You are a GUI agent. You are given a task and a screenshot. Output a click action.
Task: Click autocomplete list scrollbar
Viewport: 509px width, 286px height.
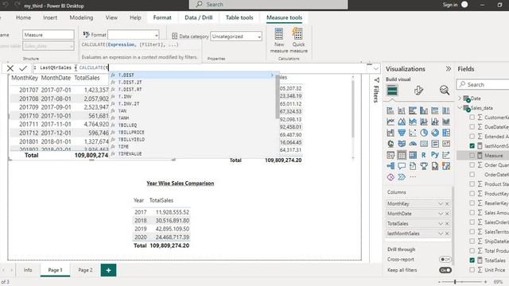coord(278,97)
